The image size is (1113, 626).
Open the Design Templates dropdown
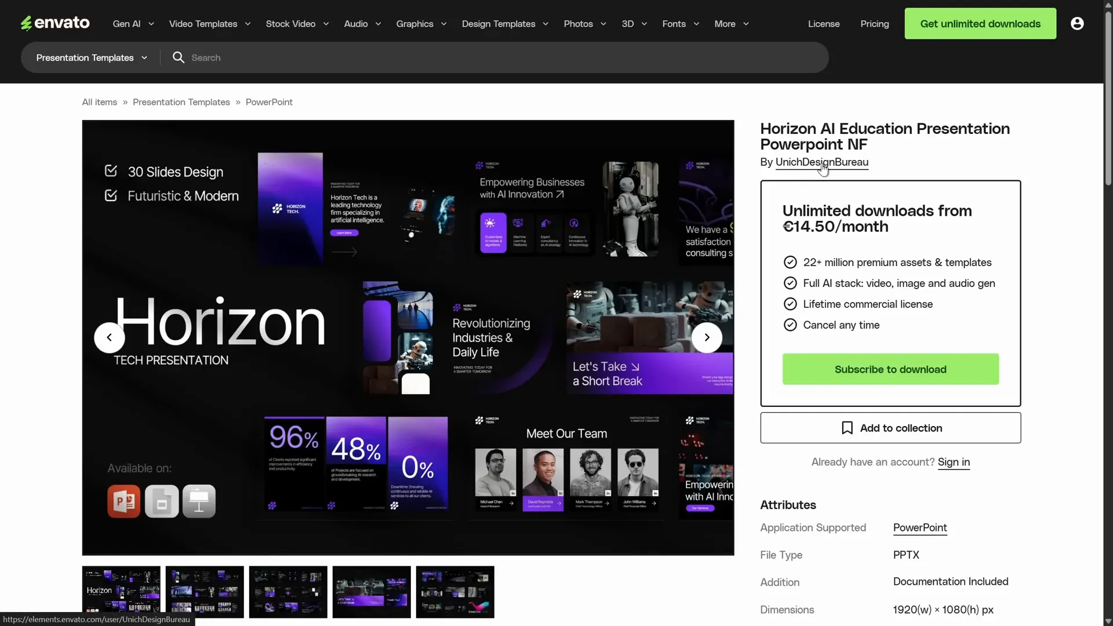(505, 24)
